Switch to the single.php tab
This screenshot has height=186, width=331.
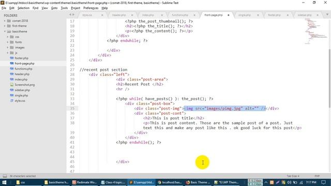245,15
